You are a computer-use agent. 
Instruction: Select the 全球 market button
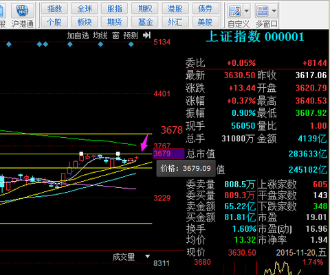tap(85, 9)
